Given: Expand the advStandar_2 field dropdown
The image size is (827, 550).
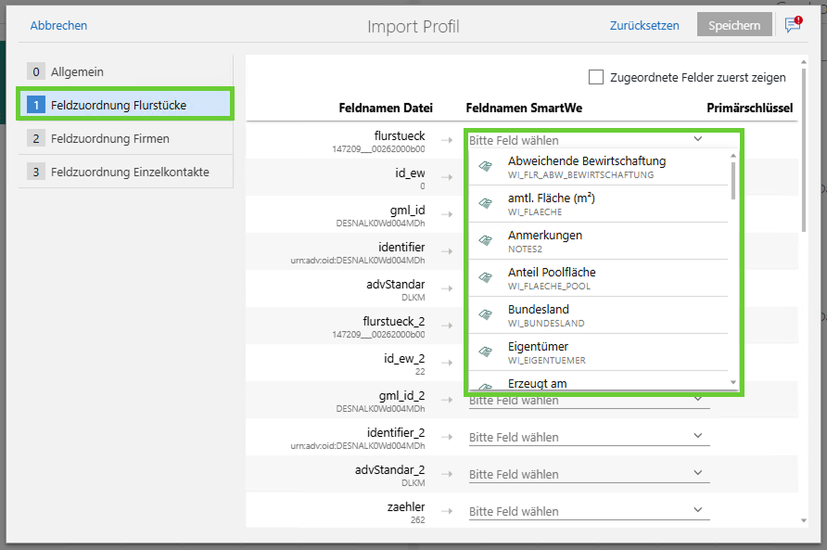Looking at the screenshot, I should coord(697,474).
